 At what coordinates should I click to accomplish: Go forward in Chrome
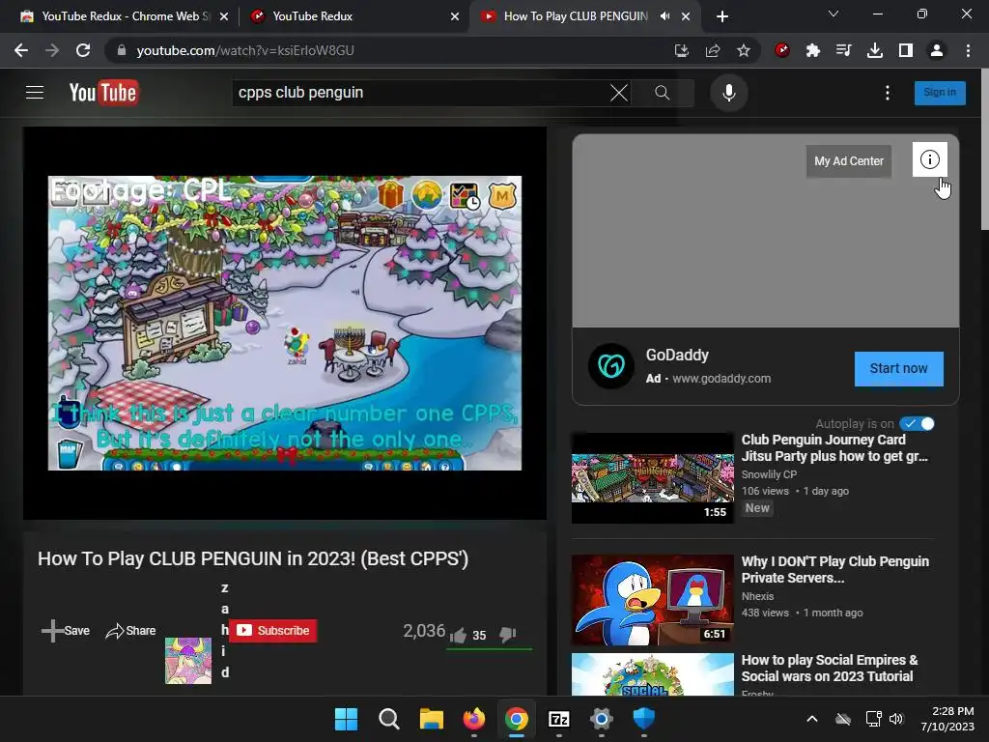pos(52,50)
